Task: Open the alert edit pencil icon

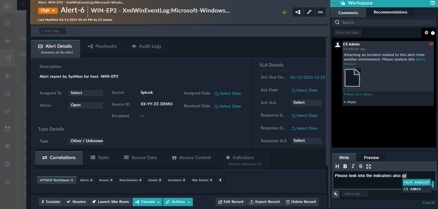Action: pyautogui.click(x=309, y=12)
